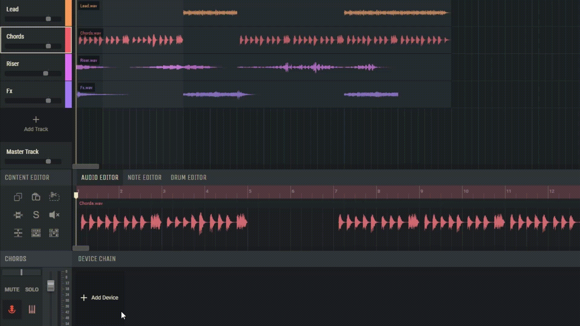580x326 pixels.
Task: Click the copy/duplicate clip icon
Action: (x=18, y=196)
